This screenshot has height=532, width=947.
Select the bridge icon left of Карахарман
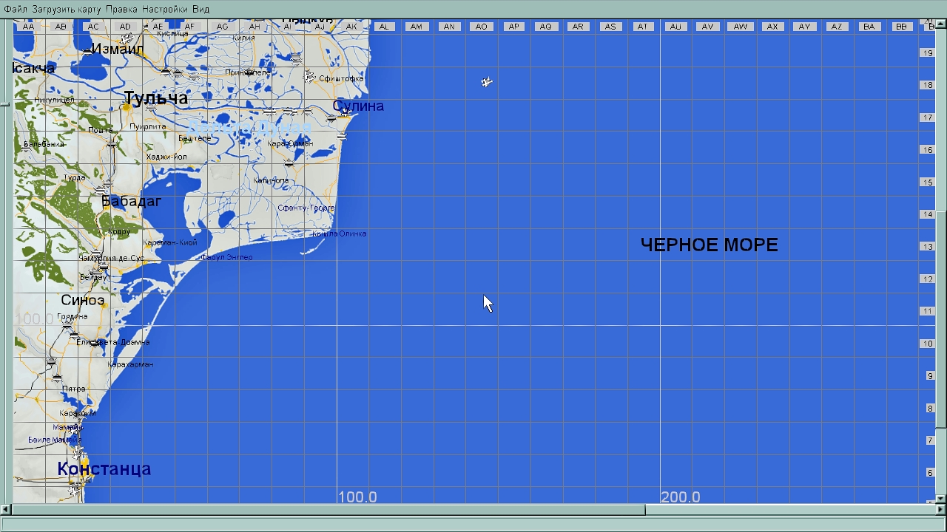[x=51, y=362]
